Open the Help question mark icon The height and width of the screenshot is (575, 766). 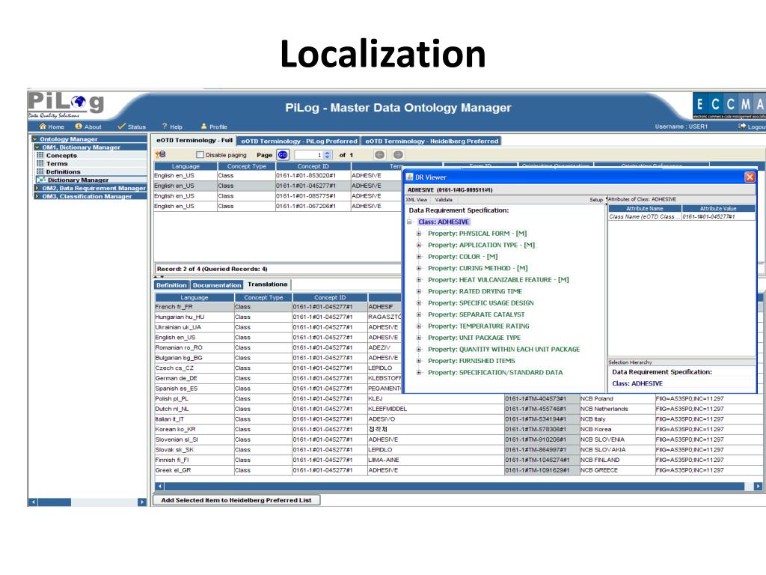coord(165,126)
